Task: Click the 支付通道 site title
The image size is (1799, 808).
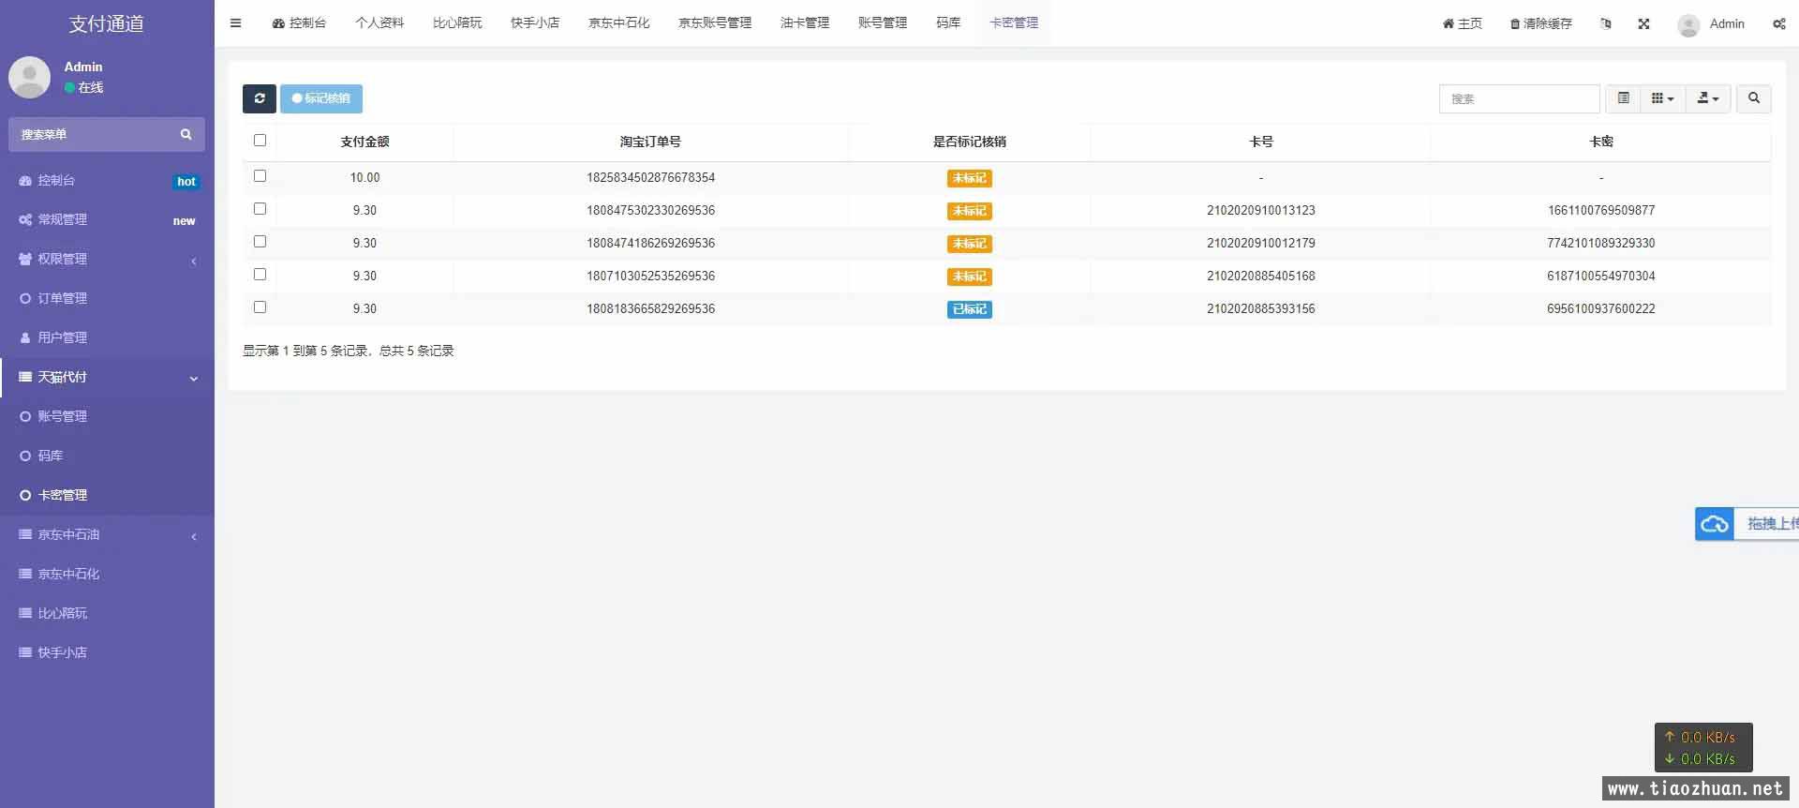Action: tap(107, 24)
